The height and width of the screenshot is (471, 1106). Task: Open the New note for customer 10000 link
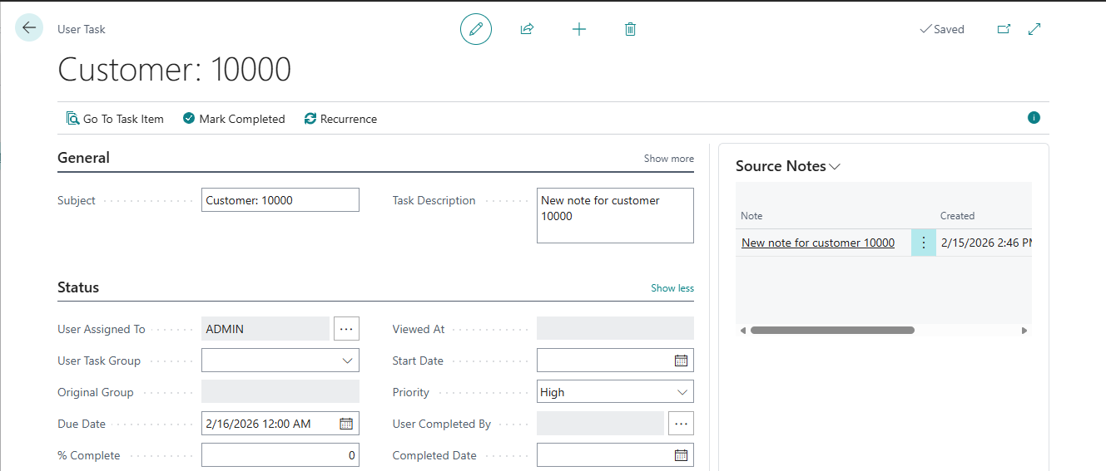pyautogui.click(x=817, y=243)
